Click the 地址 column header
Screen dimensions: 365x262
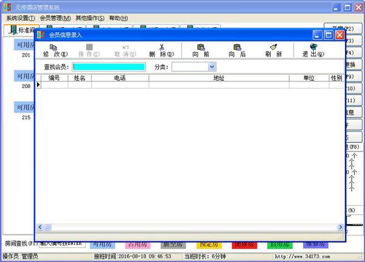tap(218, 78)
